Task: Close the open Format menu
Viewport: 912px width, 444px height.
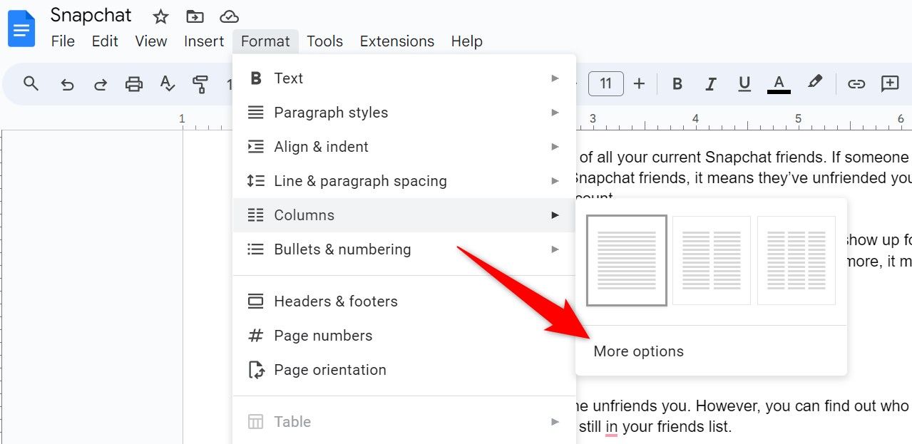Action: (x=265, y=41)
